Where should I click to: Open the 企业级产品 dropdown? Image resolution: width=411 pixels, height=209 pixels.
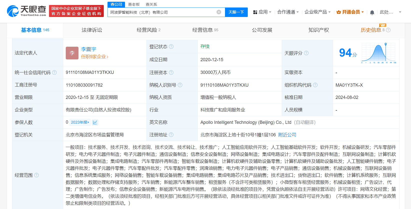317,12
